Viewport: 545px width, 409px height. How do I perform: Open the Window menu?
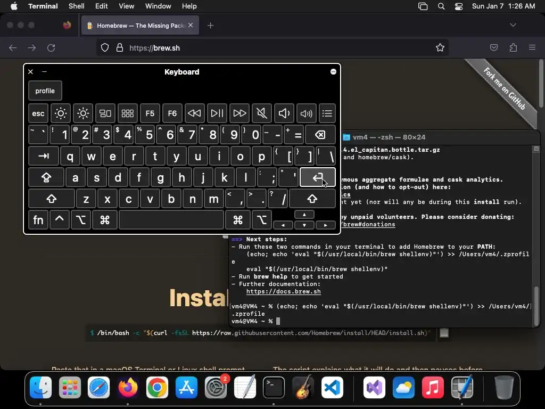[x=158, y=6]
